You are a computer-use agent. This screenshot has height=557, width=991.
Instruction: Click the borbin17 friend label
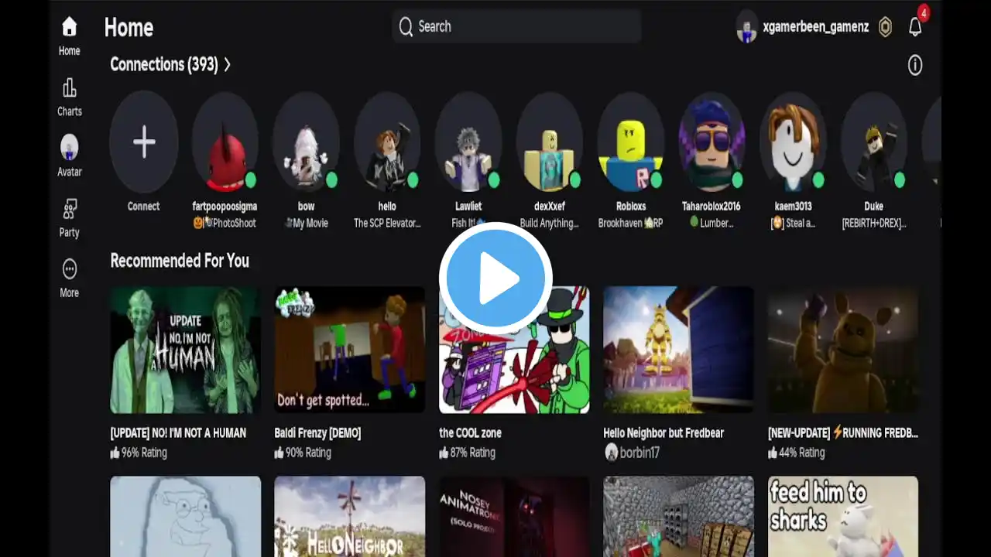[632, 453]
